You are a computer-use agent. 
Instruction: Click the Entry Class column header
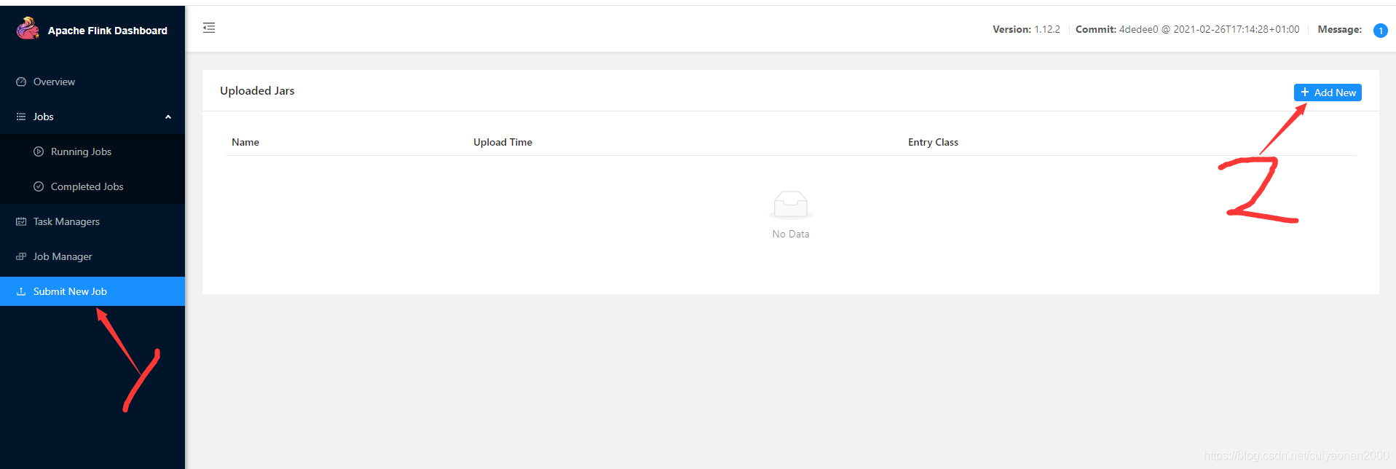click(x=933, y=142)
